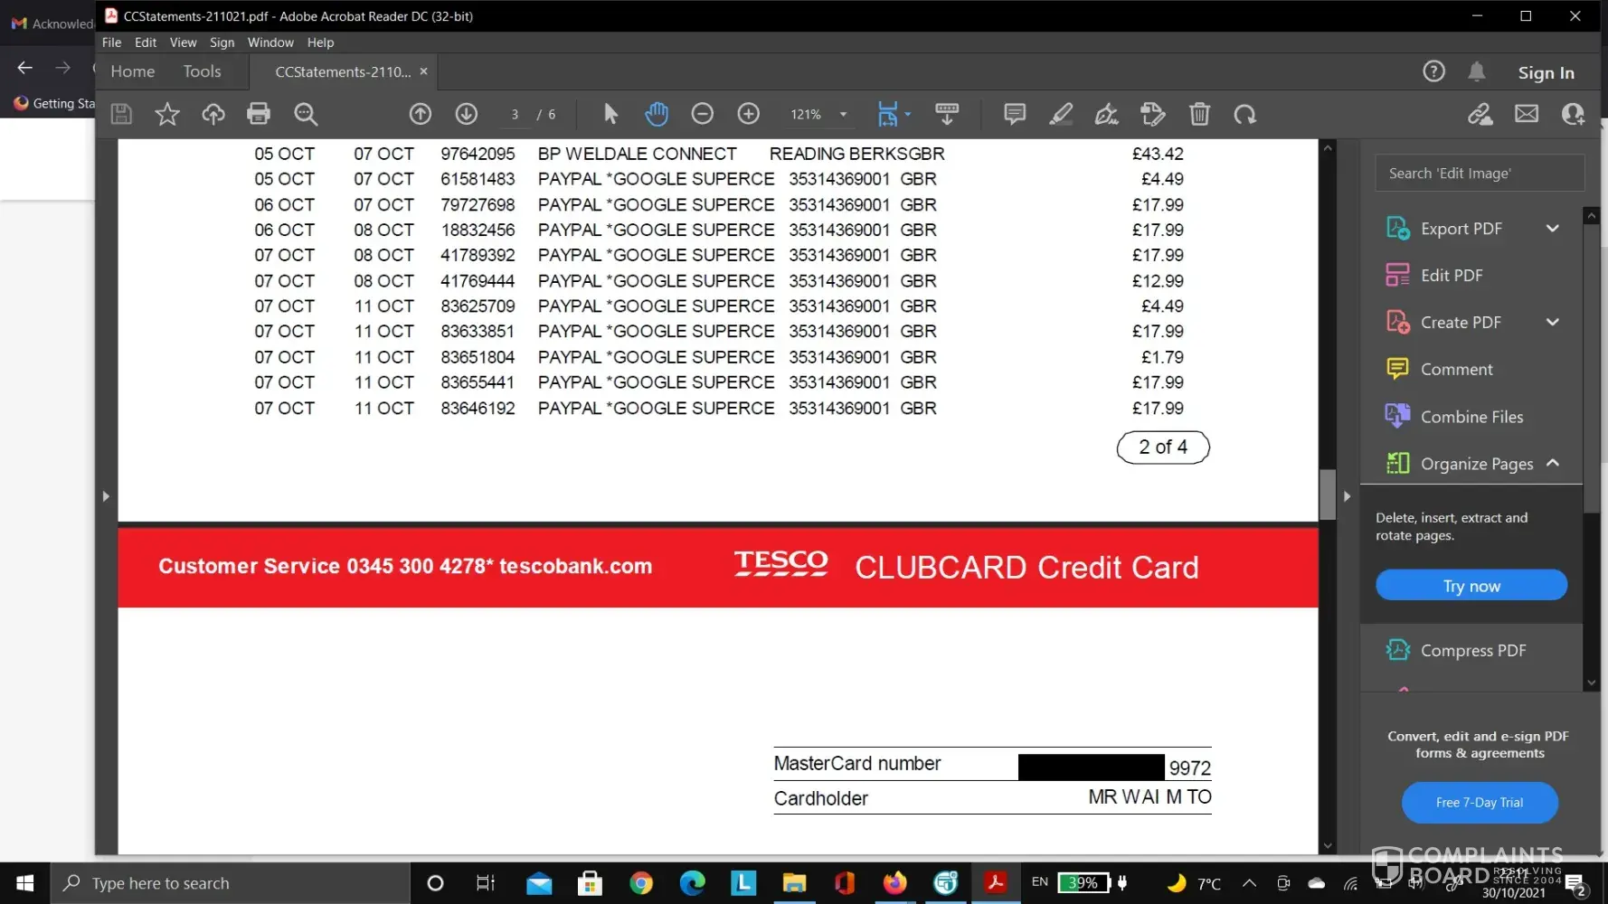Viewport: 1608px width, 904px height.
Task: Click the tools search field
Action: pos(1480,173)
